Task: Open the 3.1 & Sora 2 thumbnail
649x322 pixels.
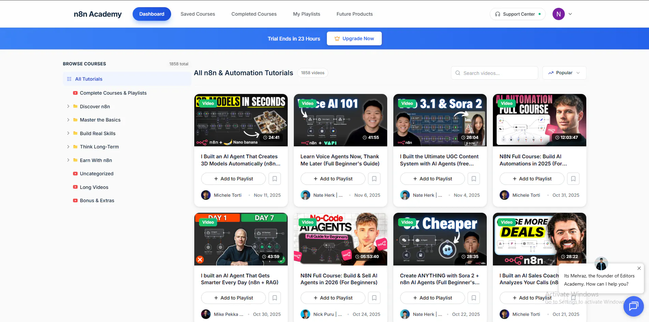Action: pyautogui.click(x=440, y=120)
